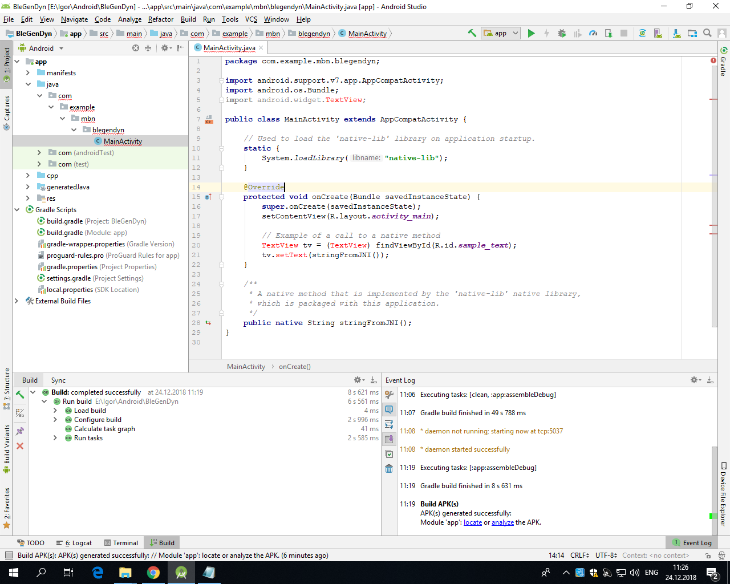Click the locate link in Event Log
This screenshot has height=584, width=730.
(x=473, y=522)
